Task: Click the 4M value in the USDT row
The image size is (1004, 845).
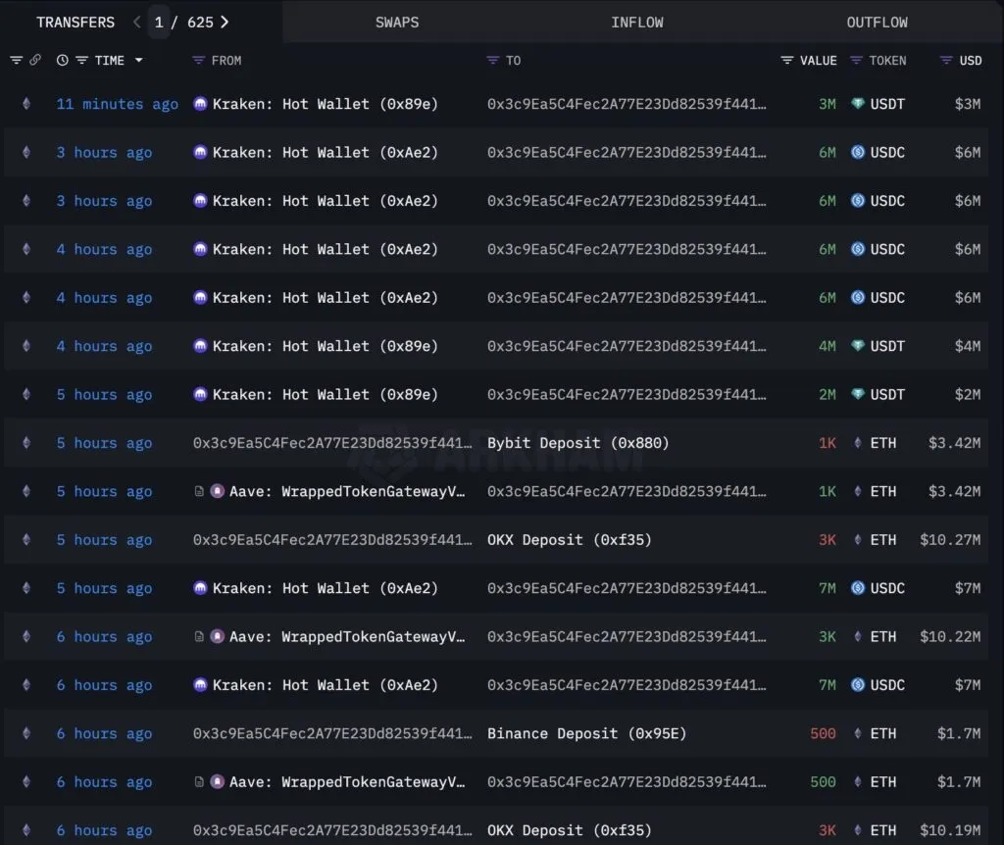Action: [828, 346]
